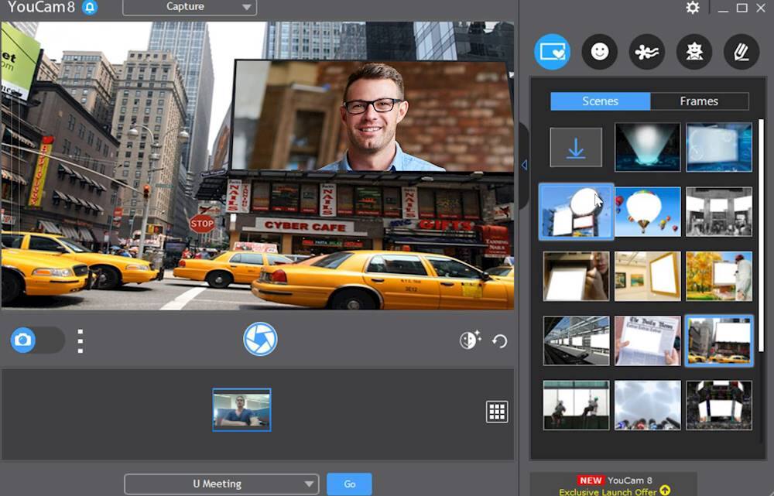The width and height of the screenshot is (774, 496).
Task: Open the avatar effects category
Action: (694, 52)
